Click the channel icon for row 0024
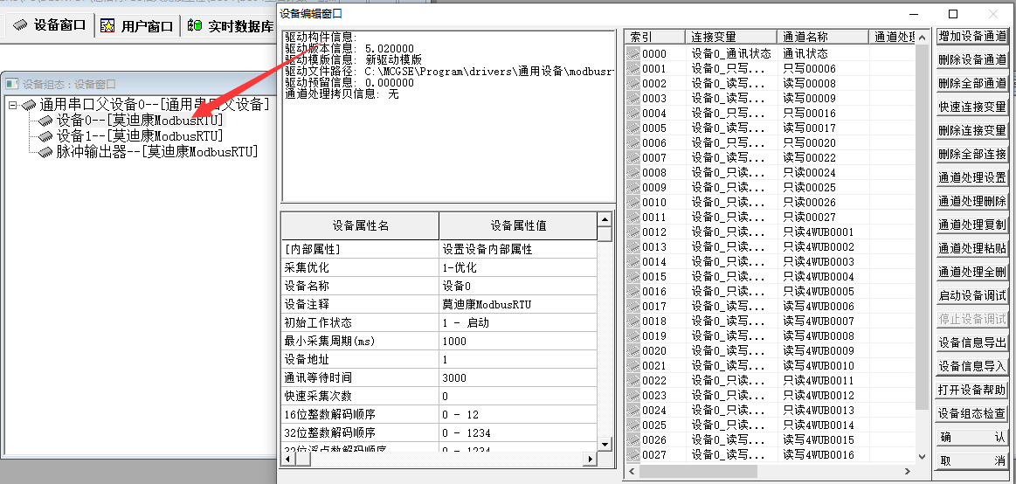The width and height of the screenshot is (1016, 484). [633, 411]
